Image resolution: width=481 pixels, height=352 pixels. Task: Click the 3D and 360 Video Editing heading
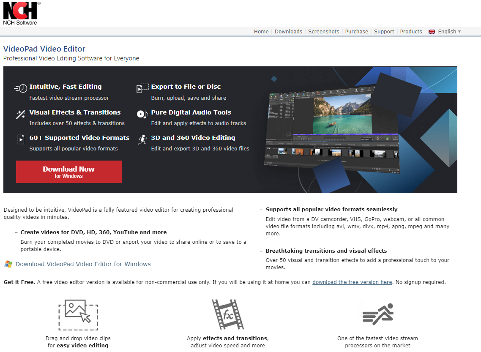[x=193, y=138]
